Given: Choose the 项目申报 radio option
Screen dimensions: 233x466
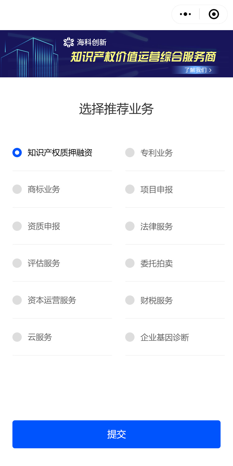Looking at the screenshot, I should pos(130,189).
